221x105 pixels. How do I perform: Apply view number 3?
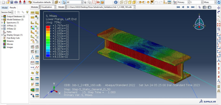pyautogui.click(x=219, y=73)
